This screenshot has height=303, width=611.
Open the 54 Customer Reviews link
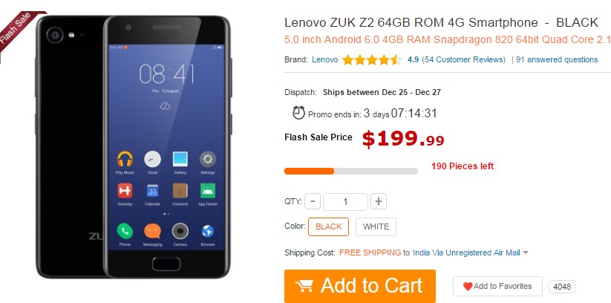pos(464,59)
